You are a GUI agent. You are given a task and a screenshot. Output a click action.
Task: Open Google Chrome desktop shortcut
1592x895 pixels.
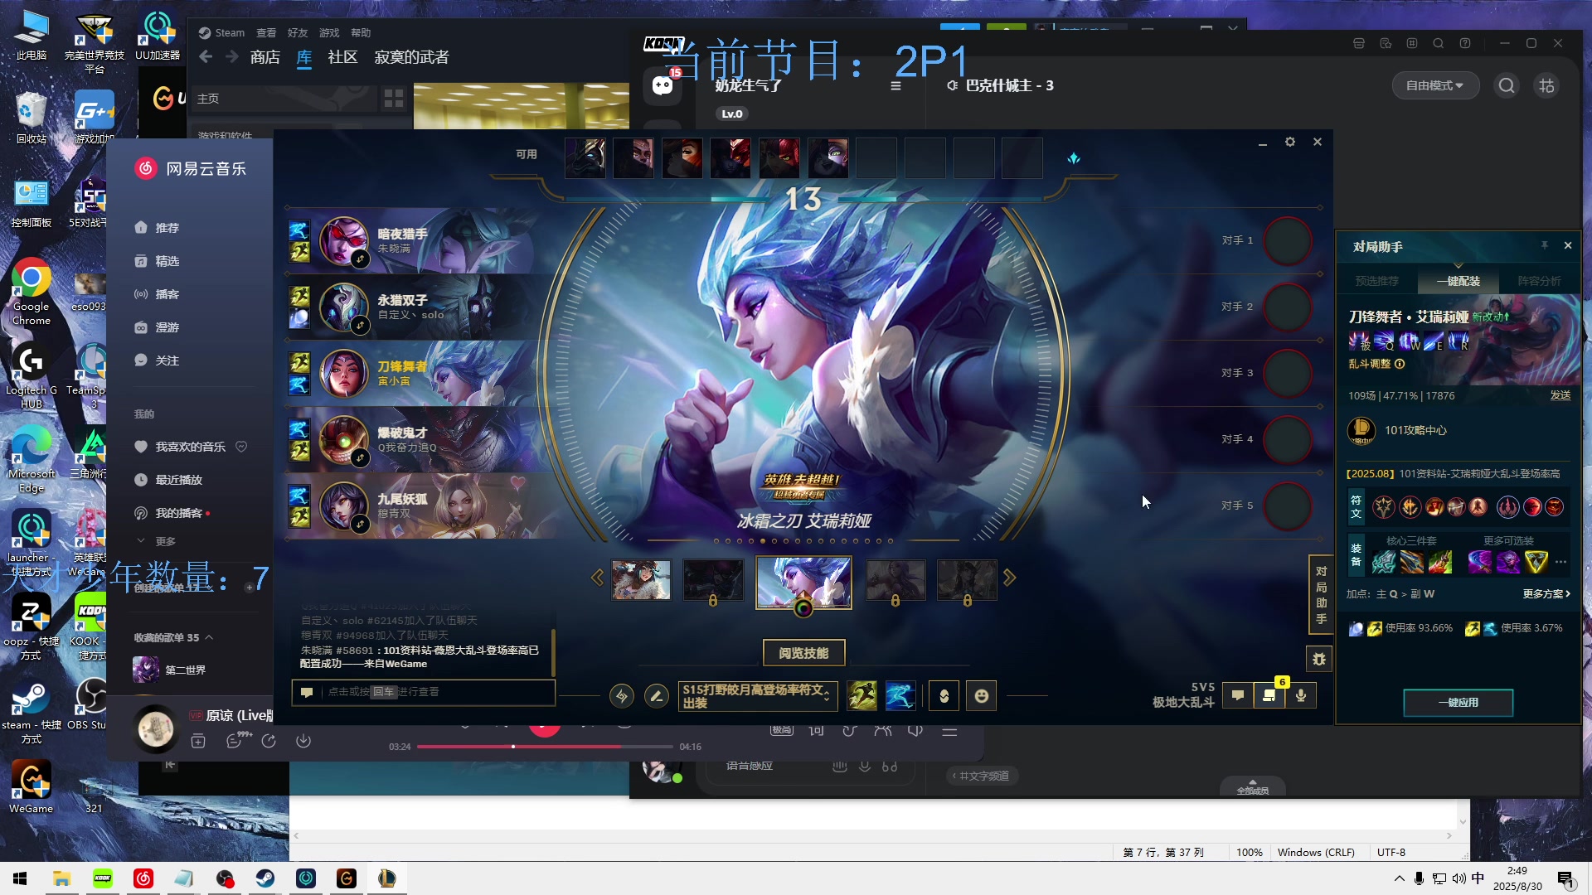(32, 293)
